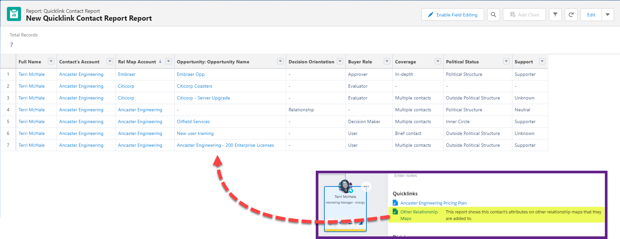This screenshot has height=239, width=620.
Task: Open the Coverage column menu arrow
Action: click(438, 61)
